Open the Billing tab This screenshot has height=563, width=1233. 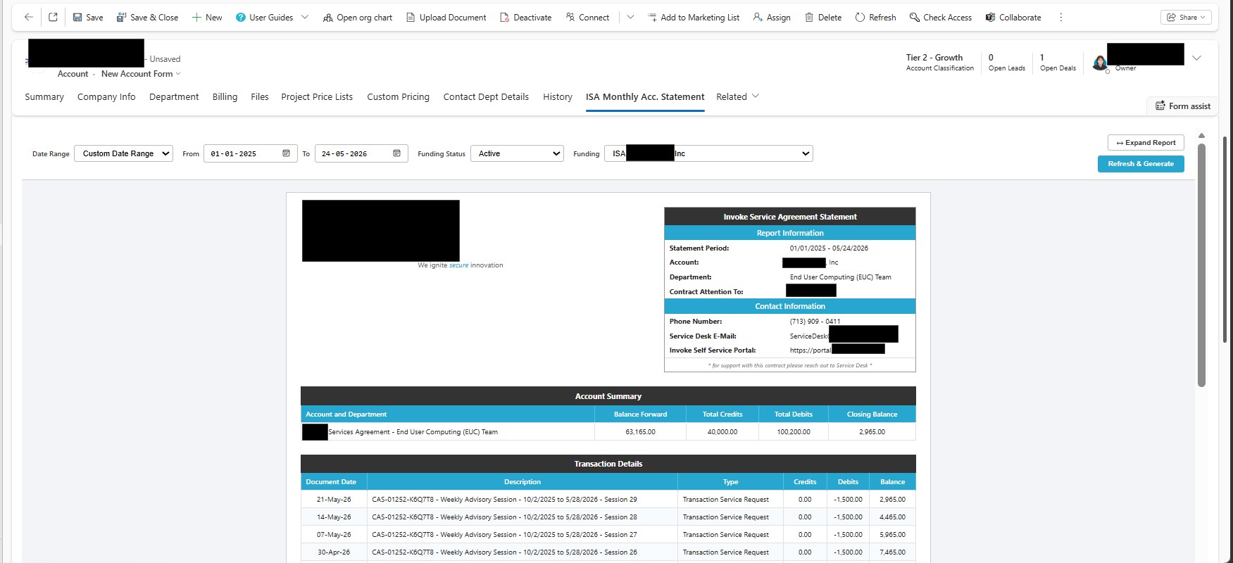tap(225, 97)
